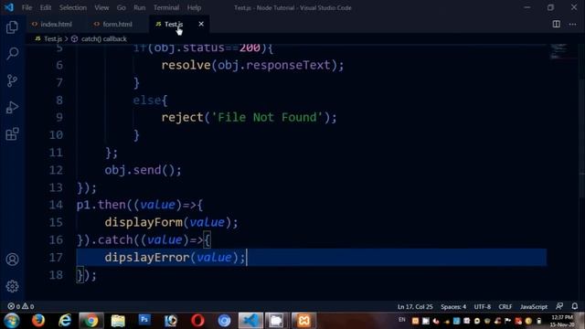The height and width of the screenshot is (329, 585).
Task: Open the Accounts icon in activity bar
Action: 12,260
